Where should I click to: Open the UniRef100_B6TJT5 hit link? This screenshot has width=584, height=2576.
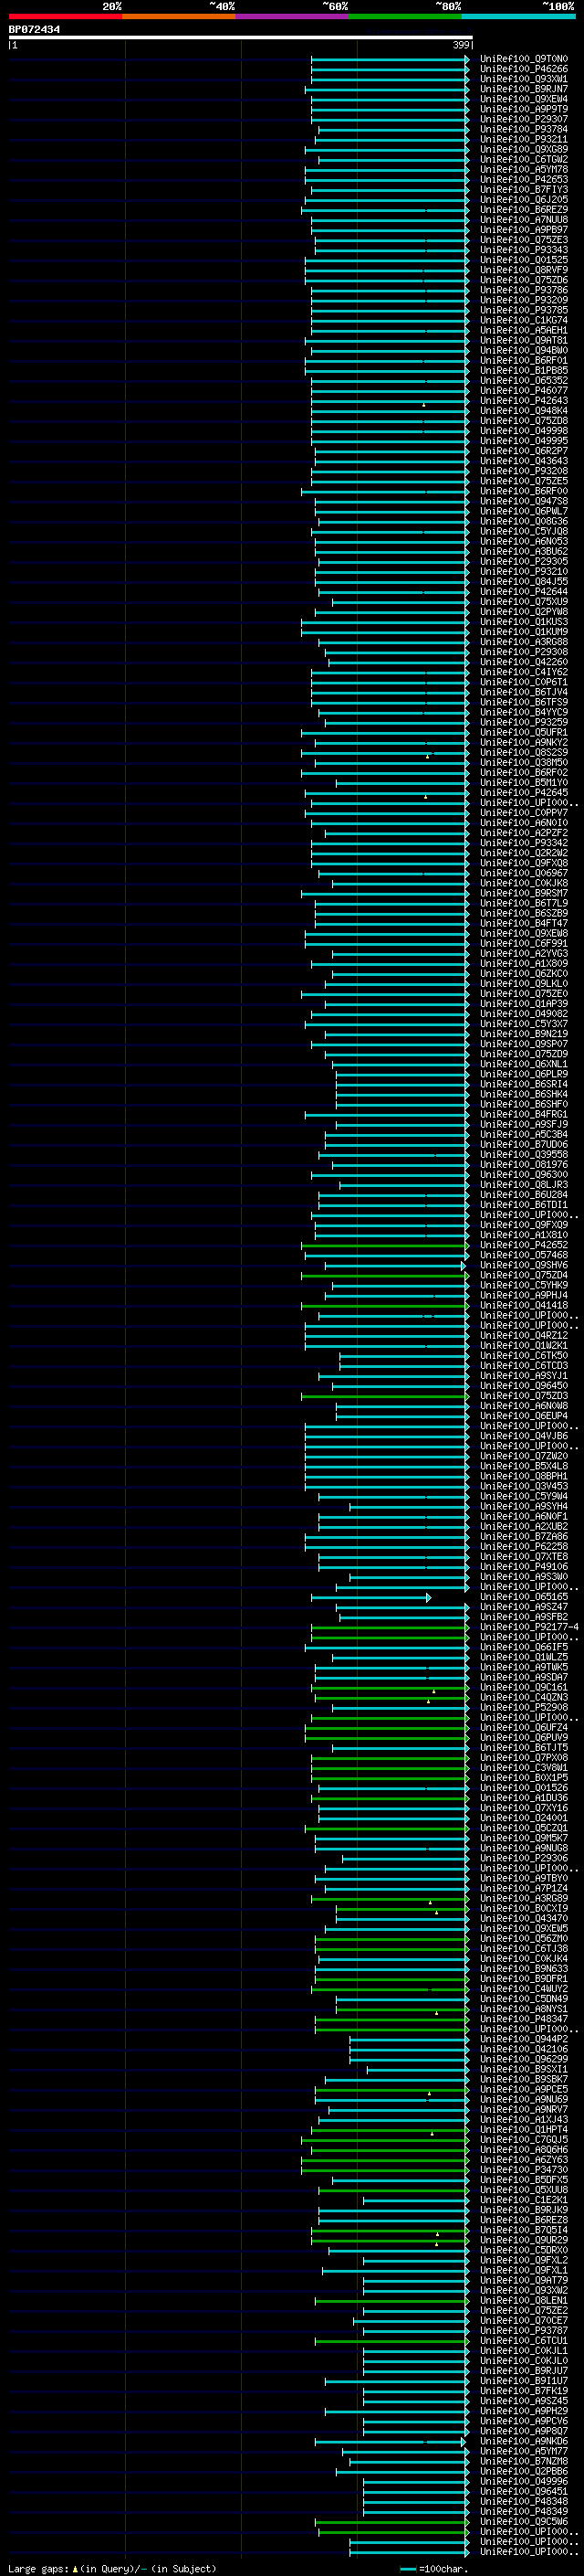tap(524, 1747)
